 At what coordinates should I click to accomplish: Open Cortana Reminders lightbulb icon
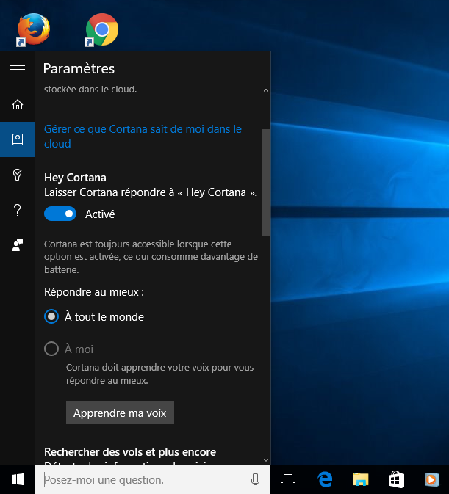pyautogui.click(x=18, y=174)
